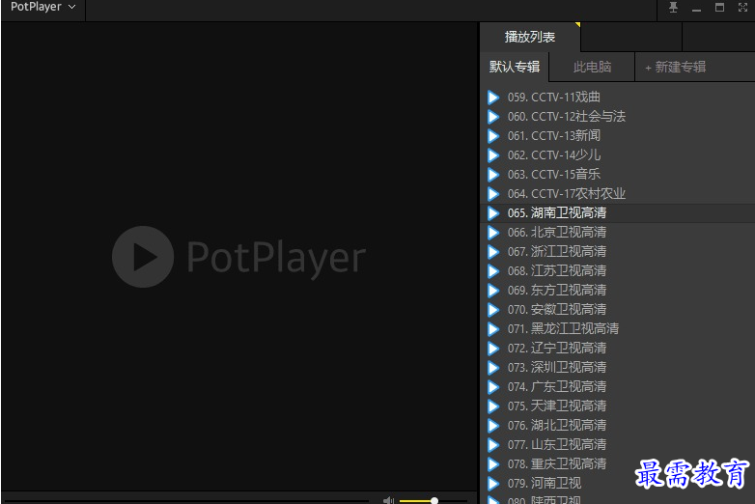Click the play icon beside 073. 深圳卫视高清
755x504 pixels.
493,367
